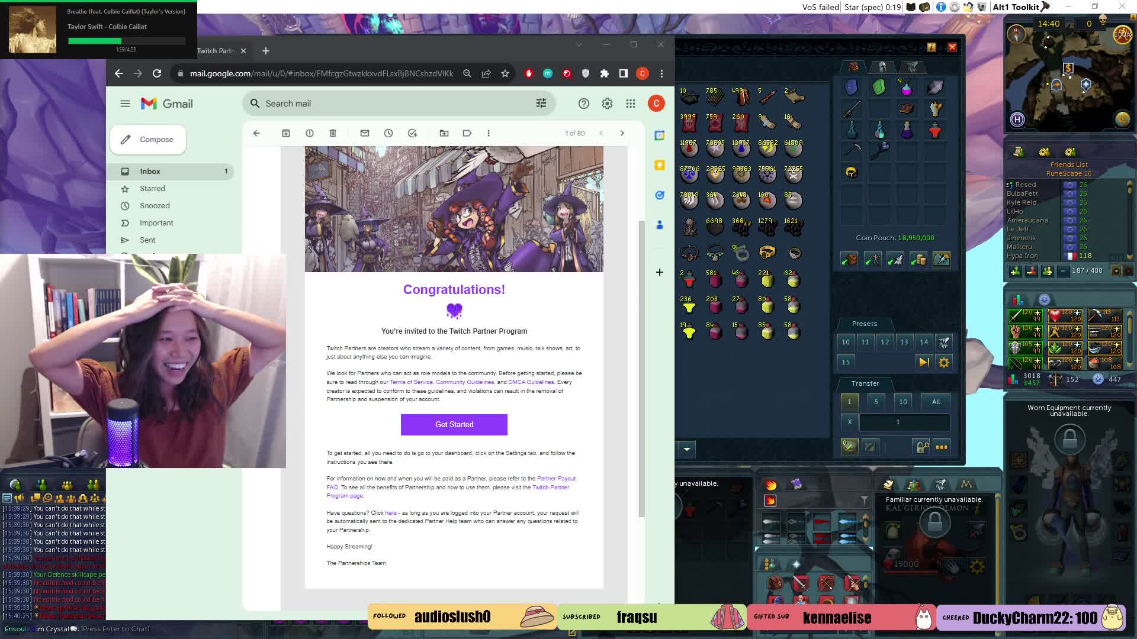Report this email as spam

[x=310, y=133]
